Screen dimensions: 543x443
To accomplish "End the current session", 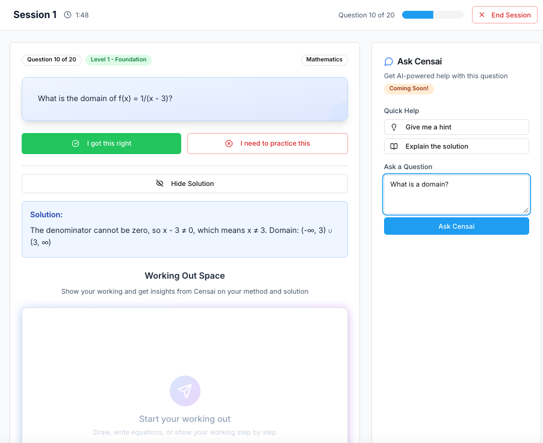I will point(504,15).
